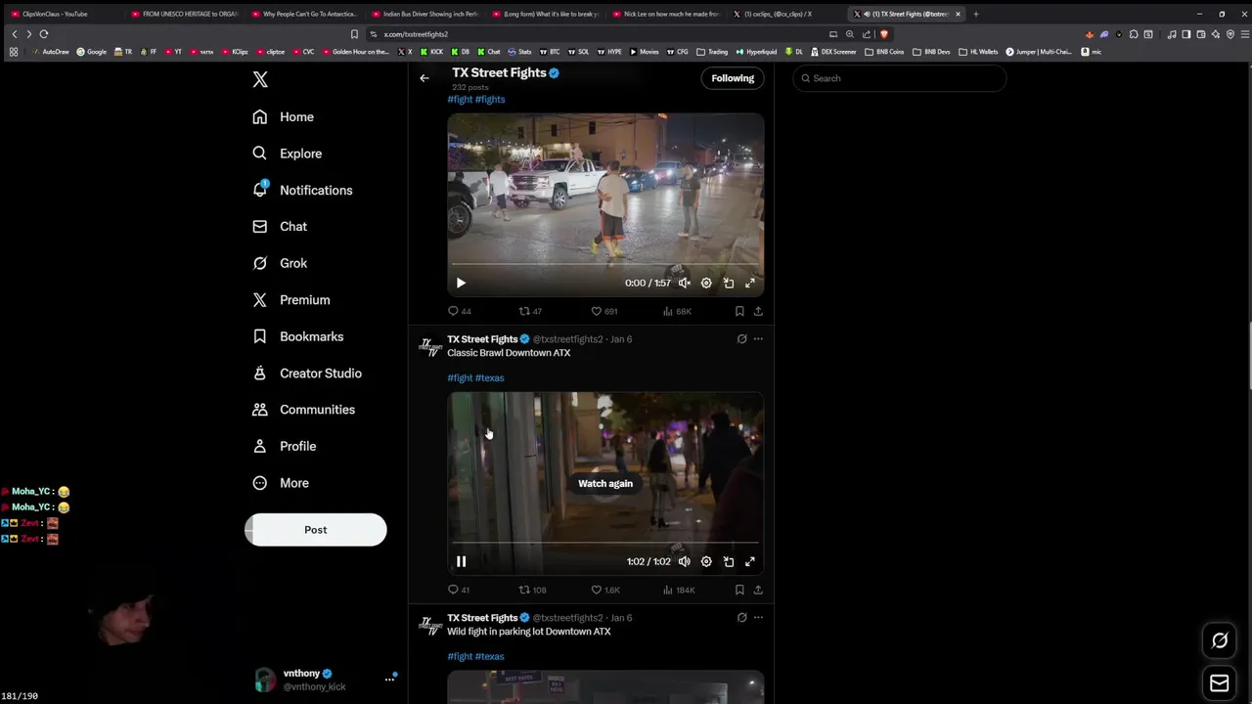Open Grok in the sidebar
The image size is (1252, 704).
pyautogui.click(x=279, y=263)
